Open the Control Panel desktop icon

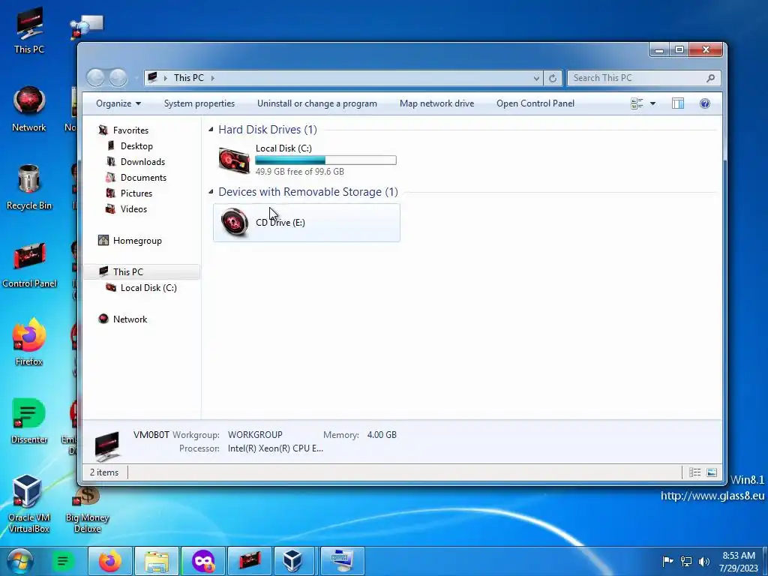[x=29, y=265]
